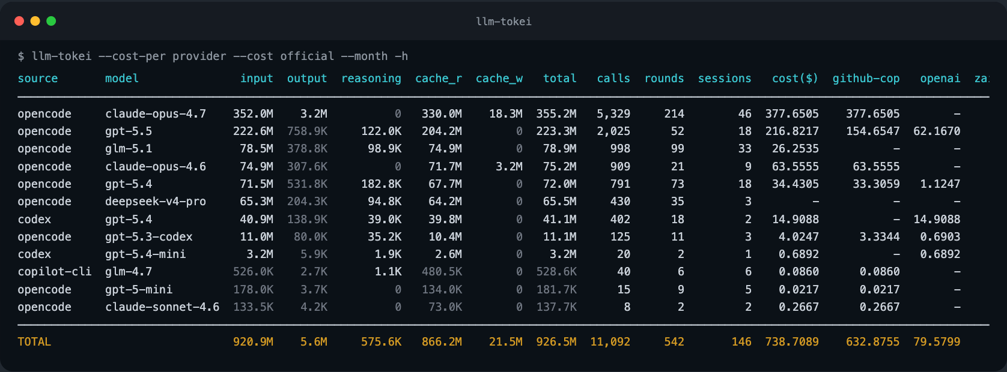1007x372 pixels.
Task: Click the 'calls' column header
Action: pos(613,79)
